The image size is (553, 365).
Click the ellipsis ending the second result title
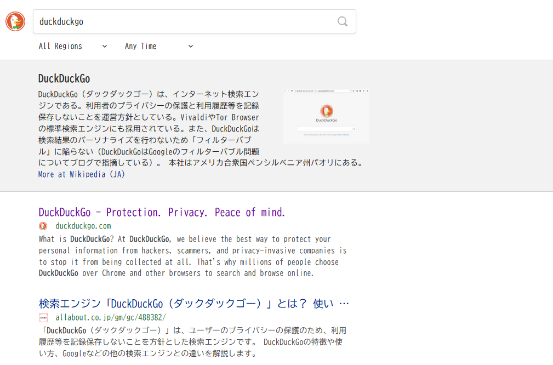(344, 304)
